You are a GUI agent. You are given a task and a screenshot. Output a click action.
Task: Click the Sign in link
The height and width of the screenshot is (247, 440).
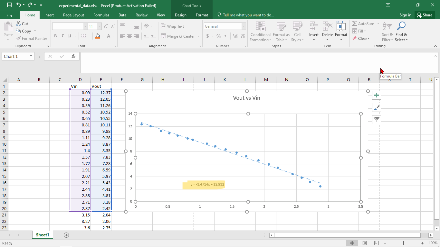tap(405, 15)
